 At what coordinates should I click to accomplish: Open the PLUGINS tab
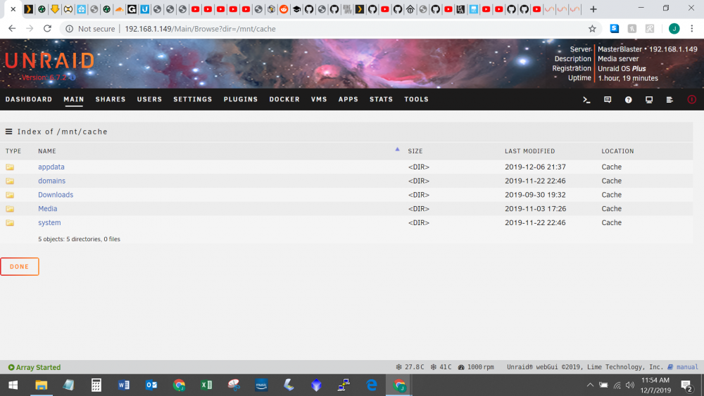[x=241, y=99]
